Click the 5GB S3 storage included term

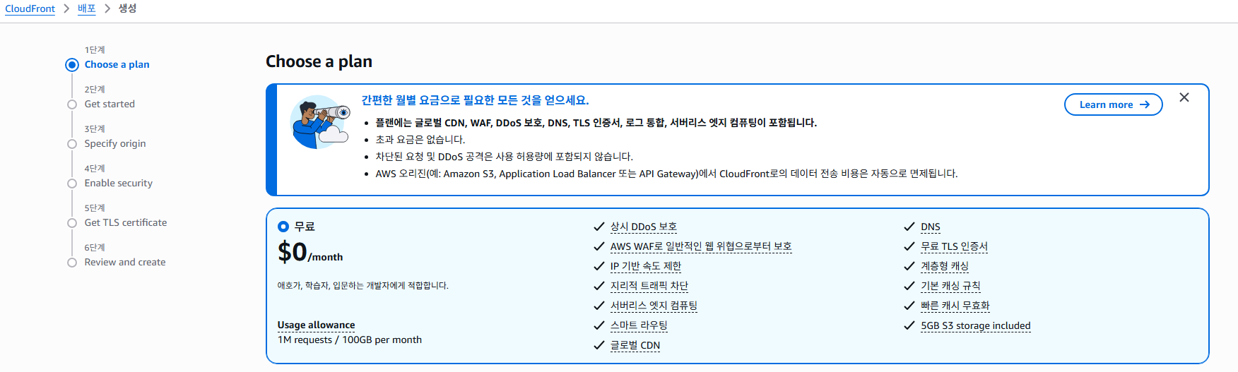976,325
